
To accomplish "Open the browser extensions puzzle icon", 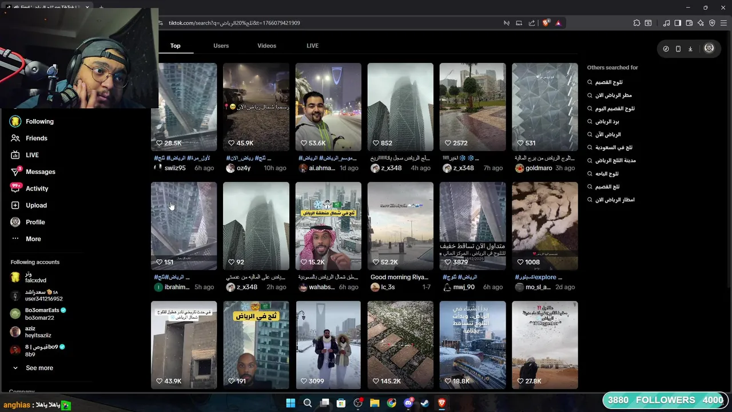I will click(x=636, y=23).
